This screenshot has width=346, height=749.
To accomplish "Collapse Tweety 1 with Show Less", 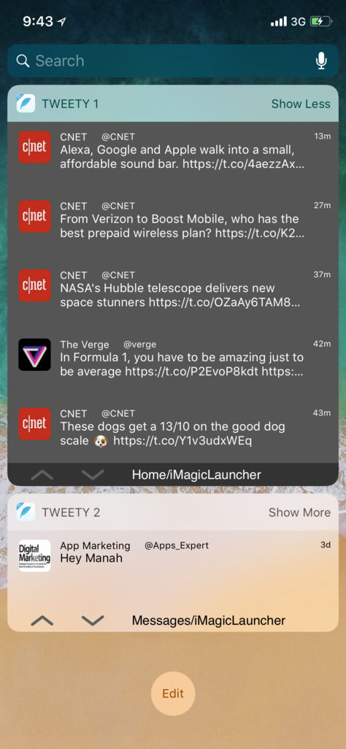I will click(x=301, y=104).
